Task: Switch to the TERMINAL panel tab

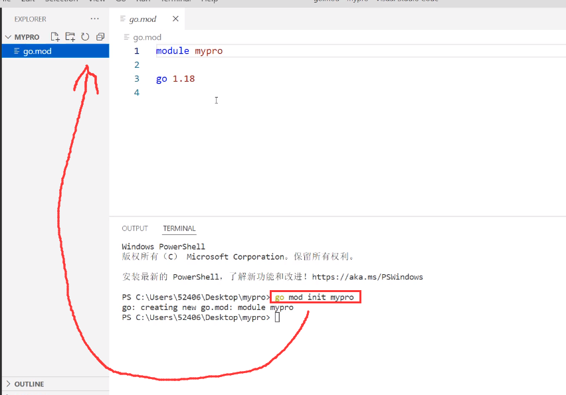Action: click(x=179, y=228)
